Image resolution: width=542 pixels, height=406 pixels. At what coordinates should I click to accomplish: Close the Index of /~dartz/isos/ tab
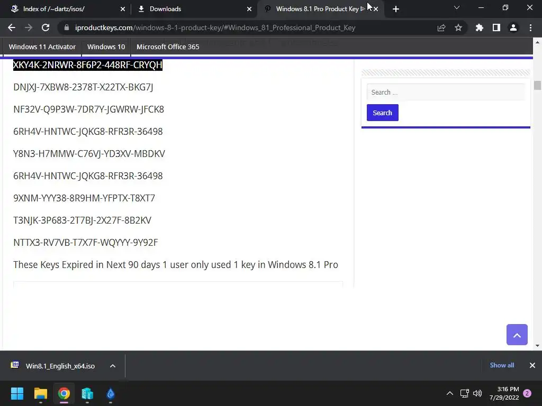pyautogui.click(x=123, y=9)
